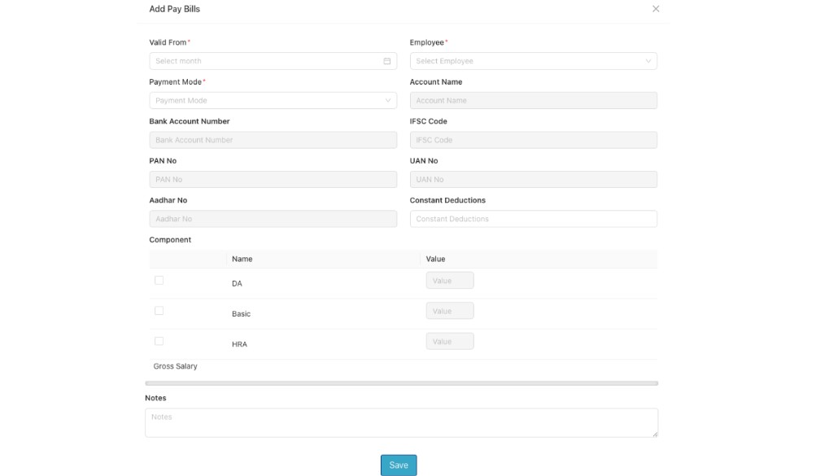Click the Payment Mode dropdown chevron
The width and height of the screenshot is (833, 476).
click(x=388, y=99)
